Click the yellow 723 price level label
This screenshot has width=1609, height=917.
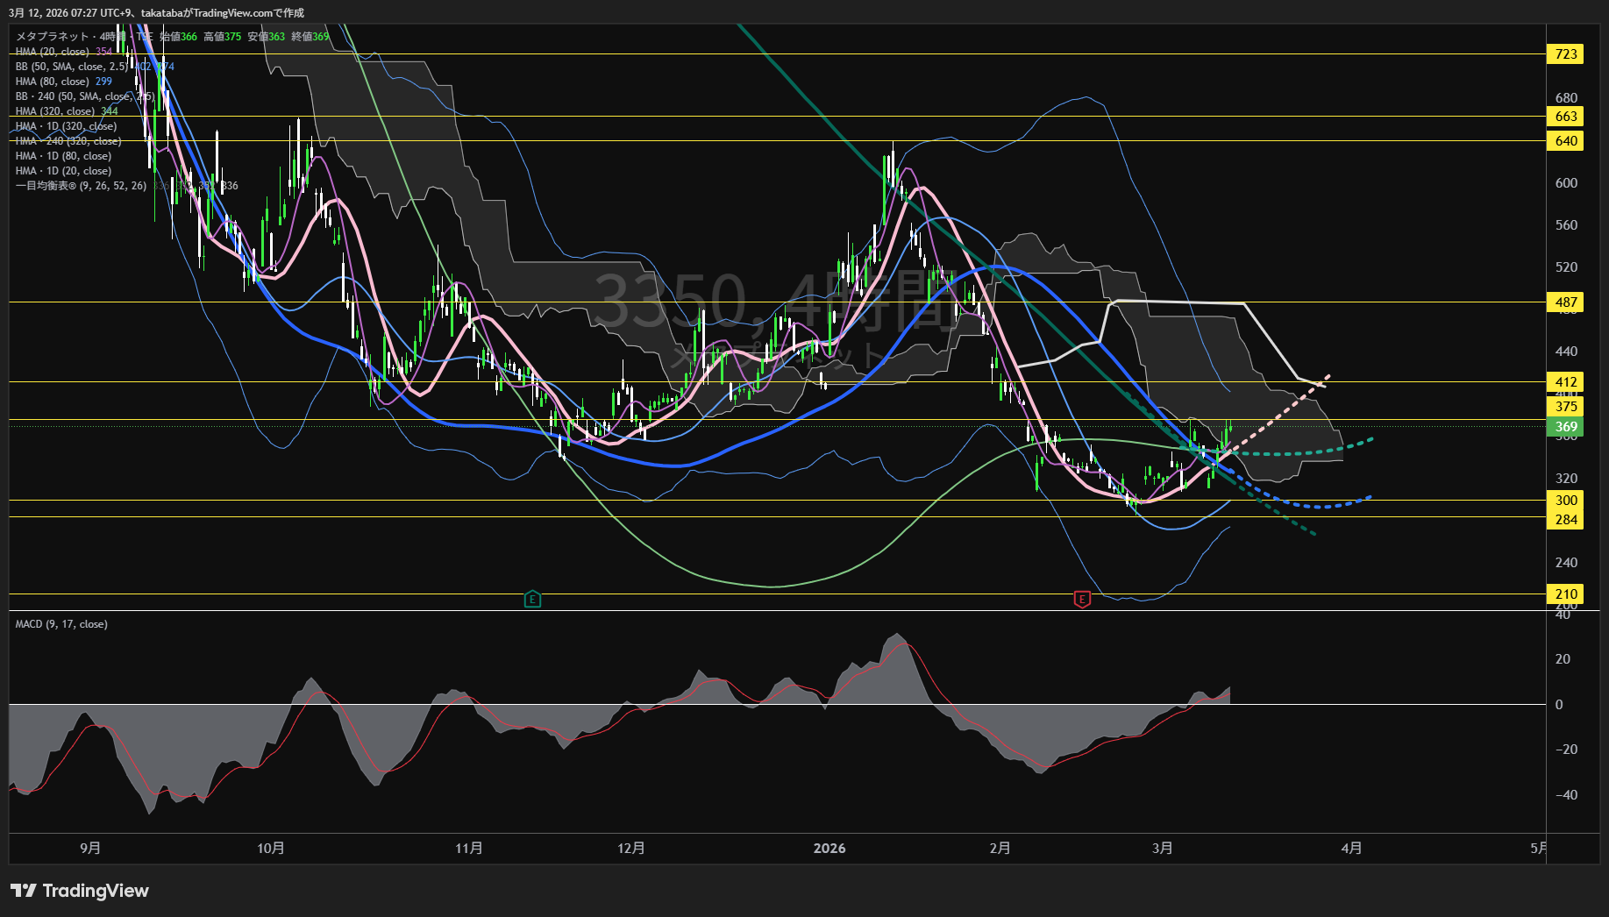click(x=1565, y=54)
